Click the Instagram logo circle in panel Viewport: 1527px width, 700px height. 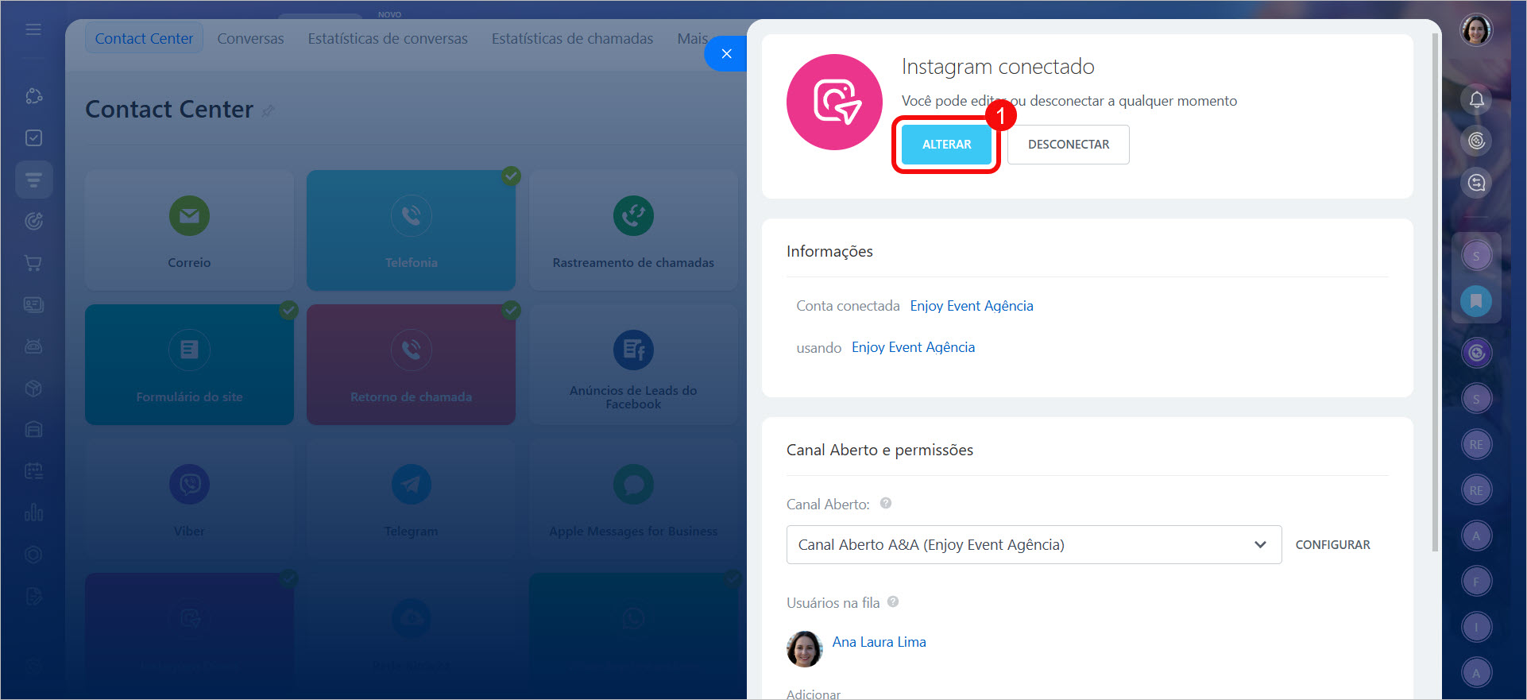click(834, 102)
